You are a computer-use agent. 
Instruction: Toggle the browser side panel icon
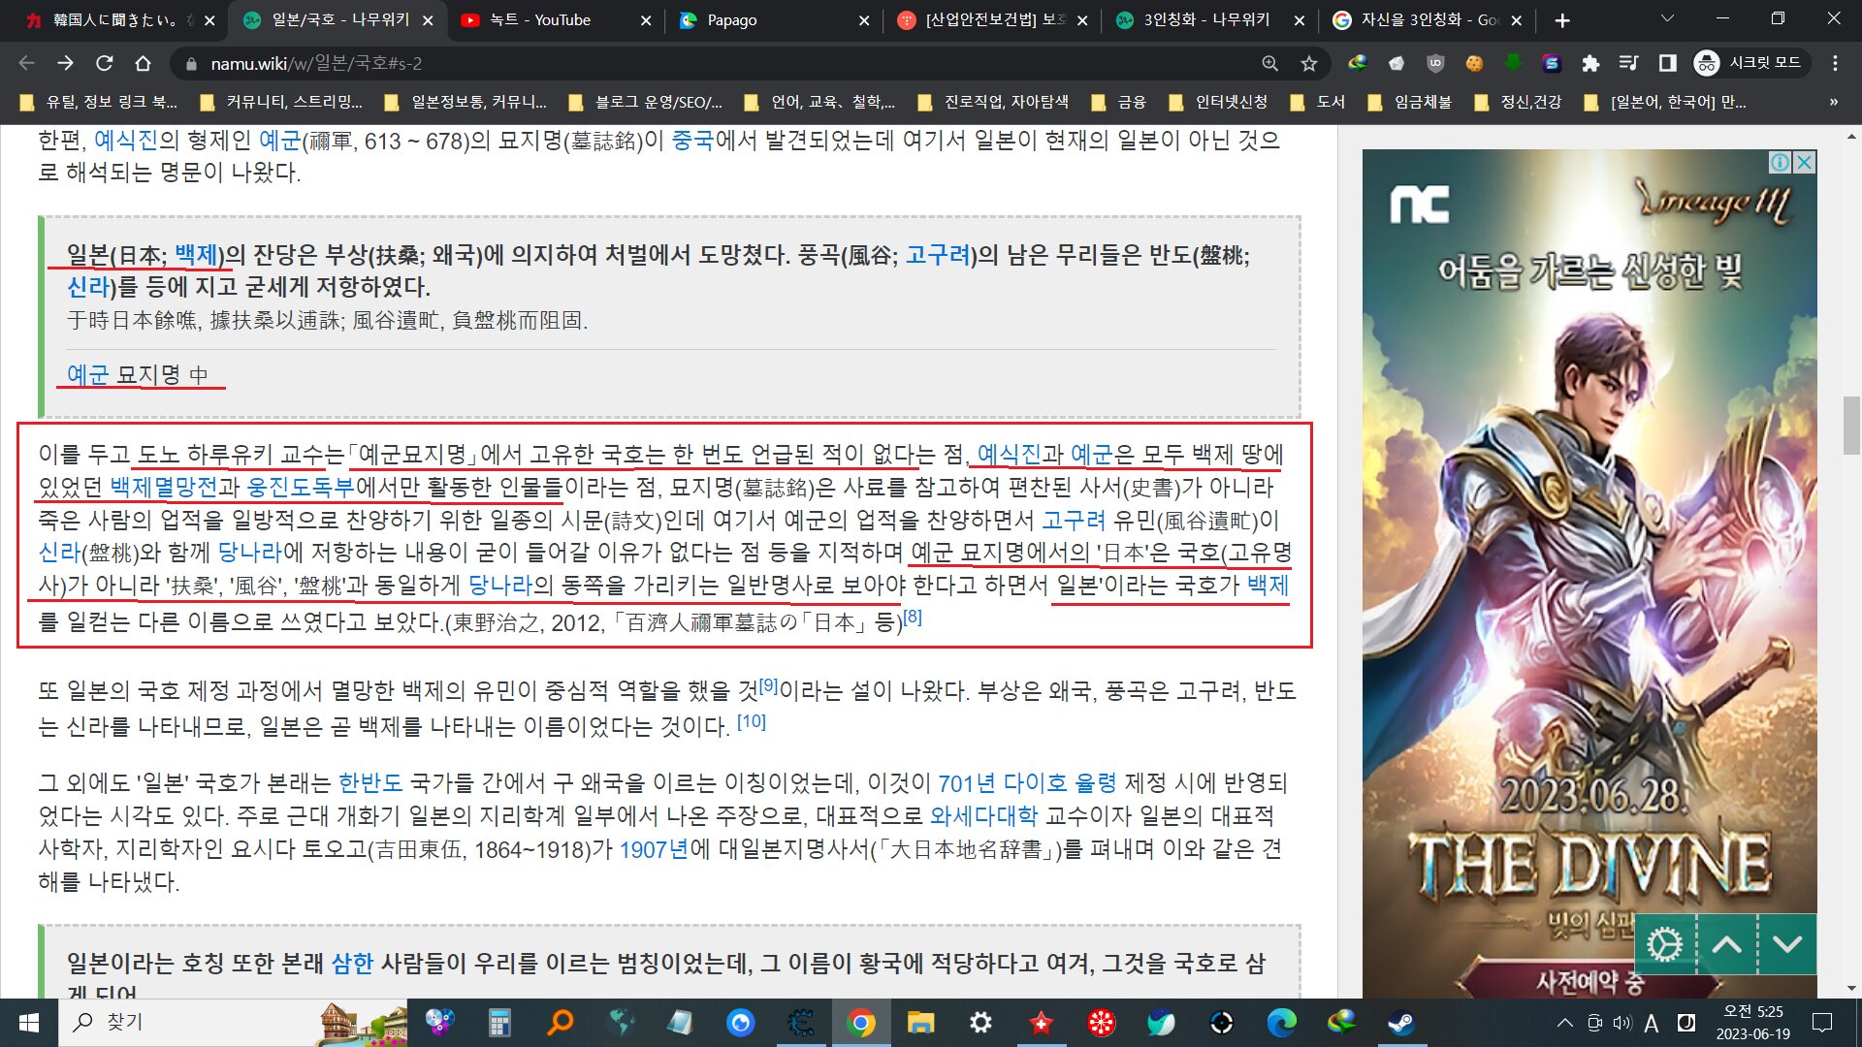pyautogui.click(x=1667, y=63)
